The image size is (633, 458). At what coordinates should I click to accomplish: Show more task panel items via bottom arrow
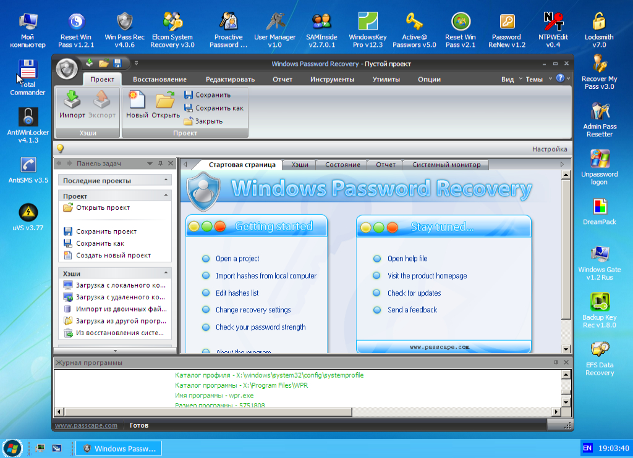pyautogui.click(x=115, y=351)
